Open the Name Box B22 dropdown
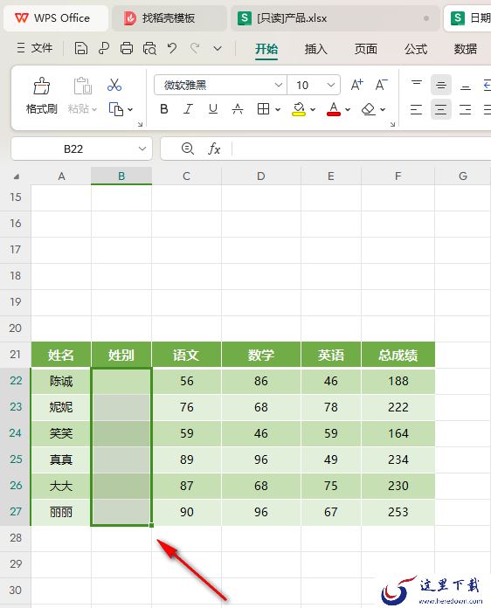The width and height of the screenshot is (491, 608). [142, 149]
